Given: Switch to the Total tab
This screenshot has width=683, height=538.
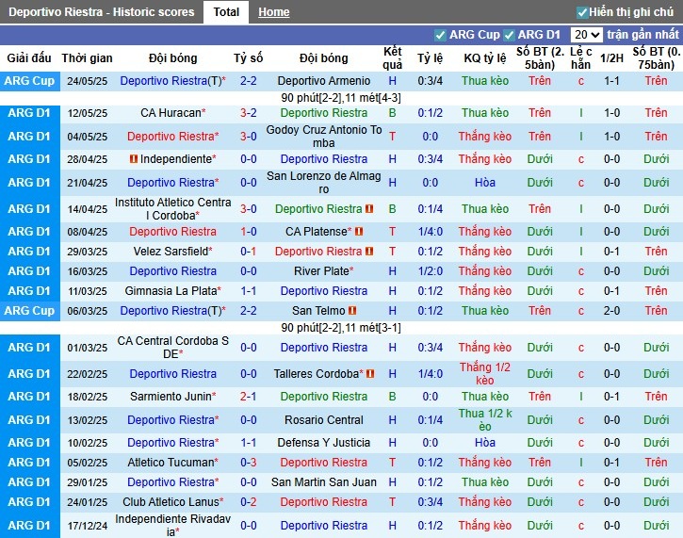Looking at the screenshot, I should click(226, 11).
